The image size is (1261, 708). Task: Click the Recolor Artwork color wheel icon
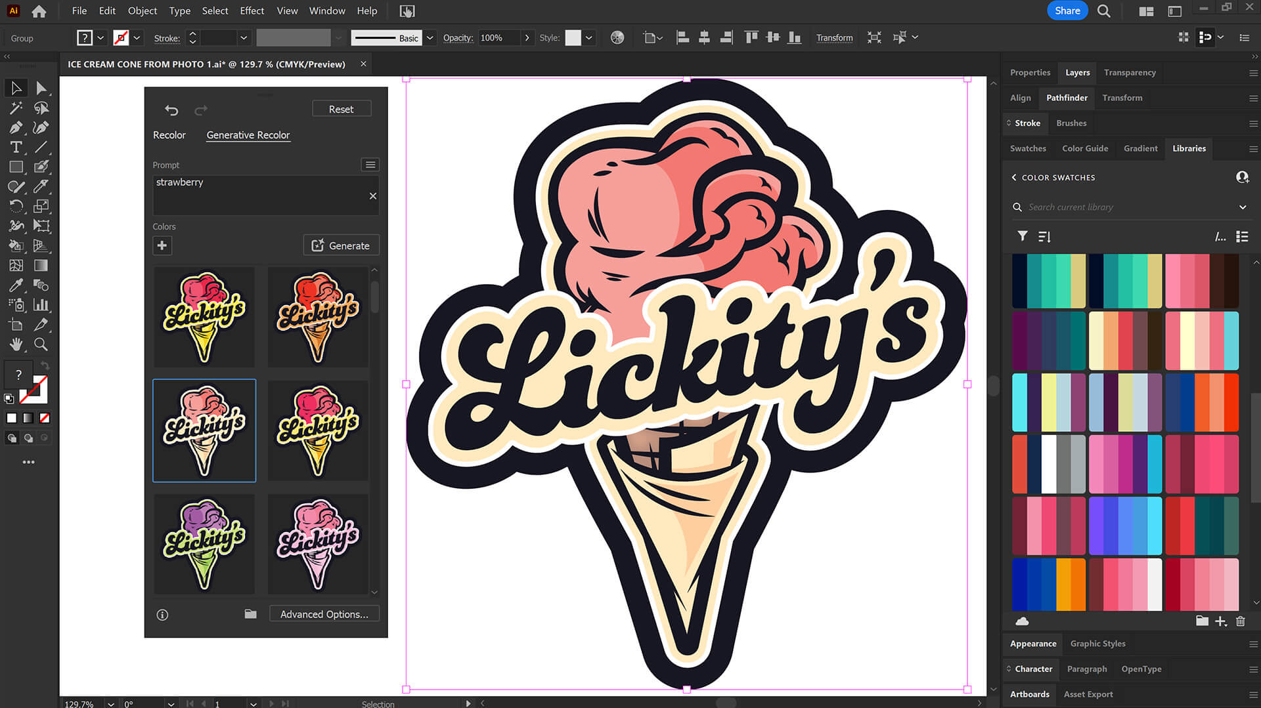[x=617, y=37]
